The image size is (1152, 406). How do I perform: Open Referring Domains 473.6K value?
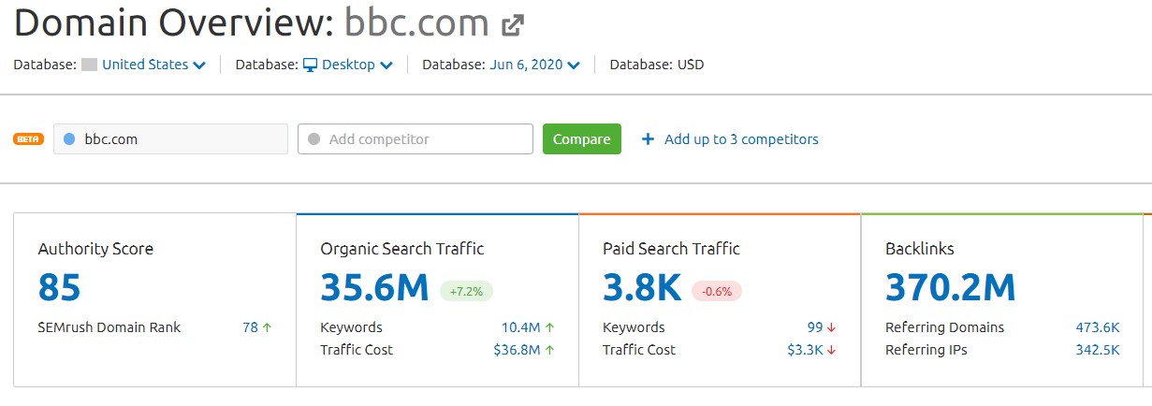1098,327
